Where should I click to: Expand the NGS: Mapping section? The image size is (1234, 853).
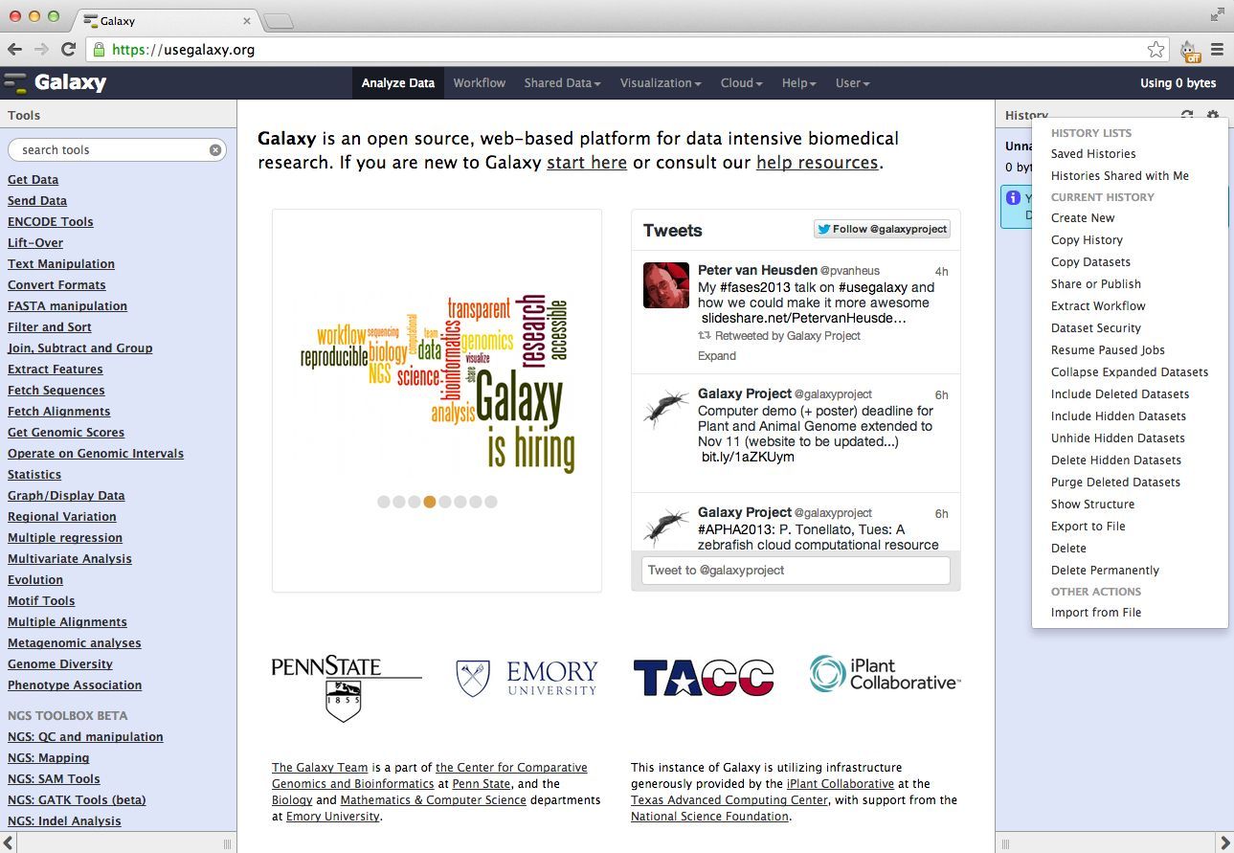49,757
